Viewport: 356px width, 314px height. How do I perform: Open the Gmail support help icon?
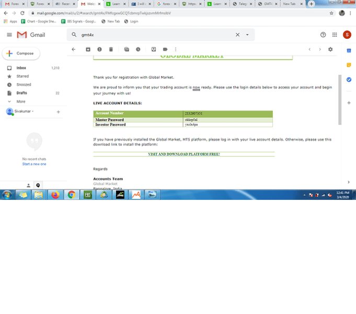[323, 35]
